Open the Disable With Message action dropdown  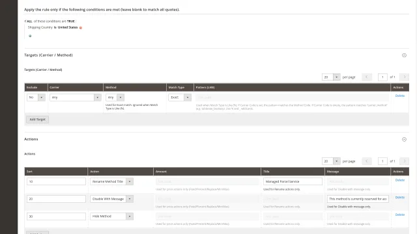[111, 199]
